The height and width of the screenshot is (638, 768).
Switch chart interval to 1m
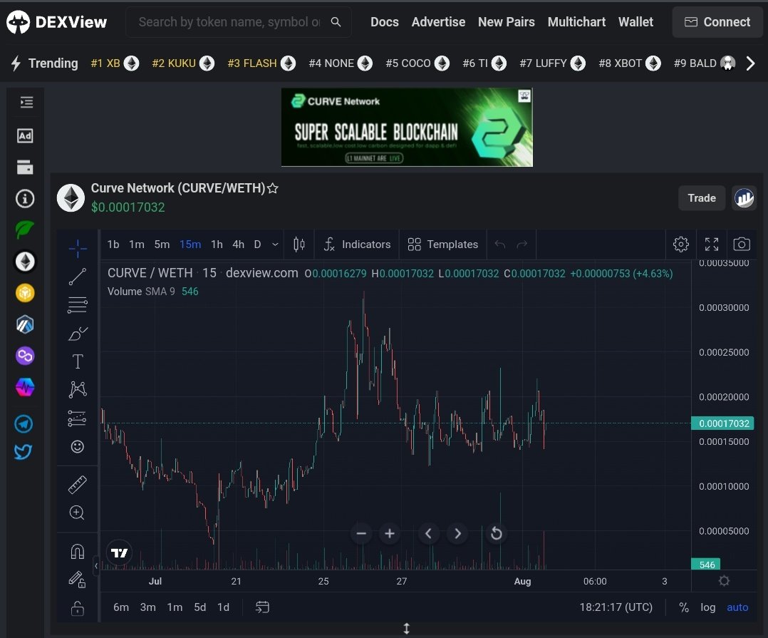[137, 244]
